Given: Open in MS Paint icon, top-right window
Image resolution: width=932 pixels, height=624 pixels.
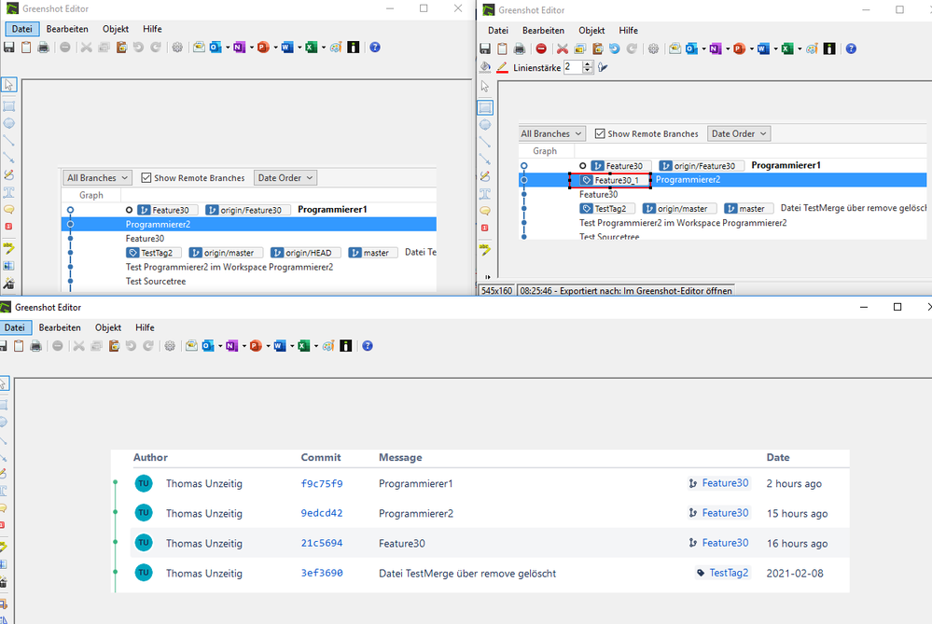Looking at the screenshot, I should point(812,49).
